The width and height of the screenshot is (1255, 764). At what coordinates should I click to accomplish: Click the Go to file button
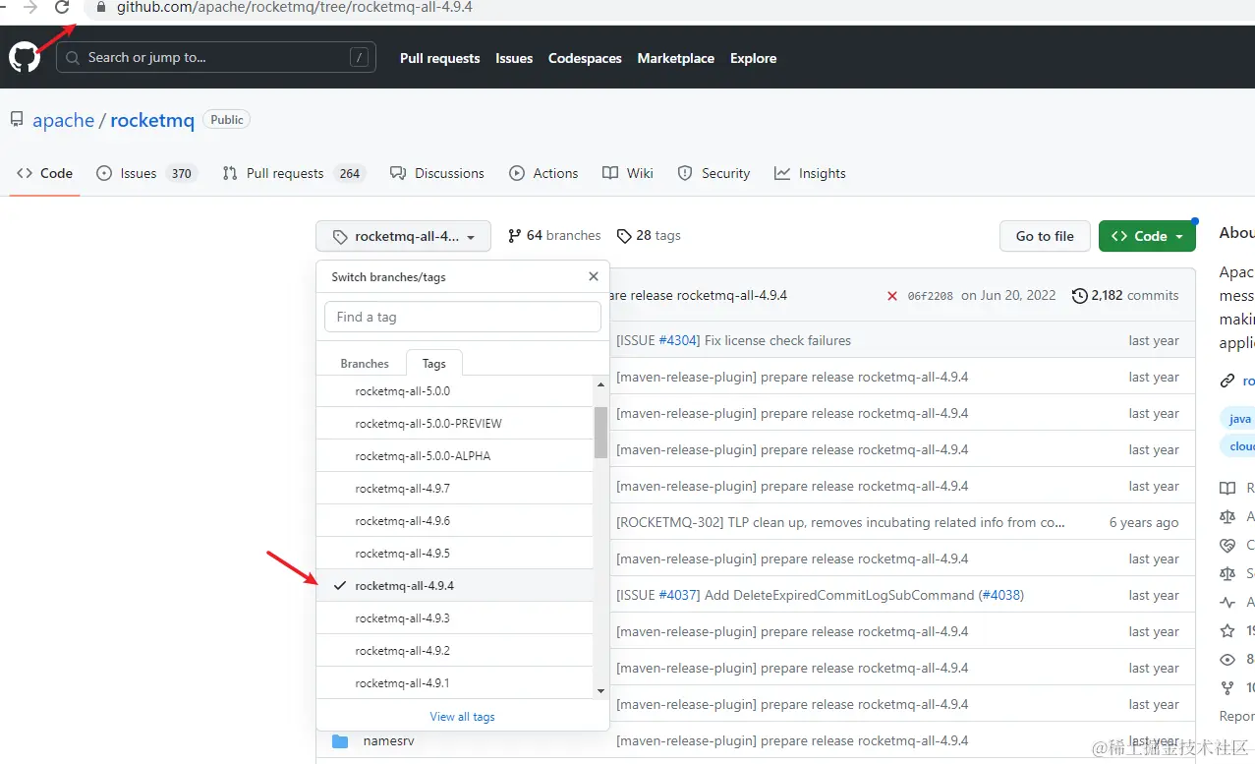[1045, 236]
